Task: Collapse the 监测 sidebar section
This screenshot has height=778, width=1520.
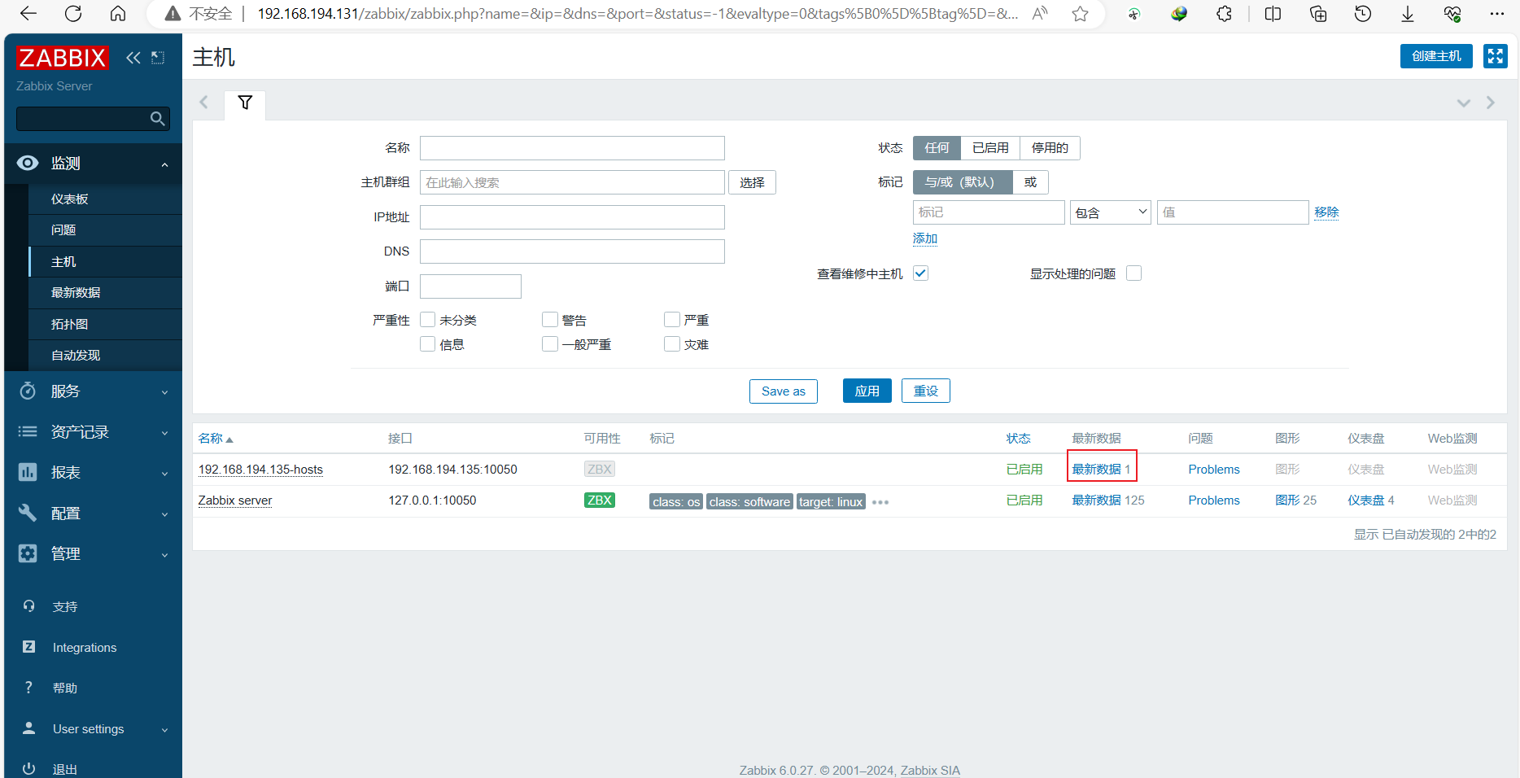Action: pos(93,164)
